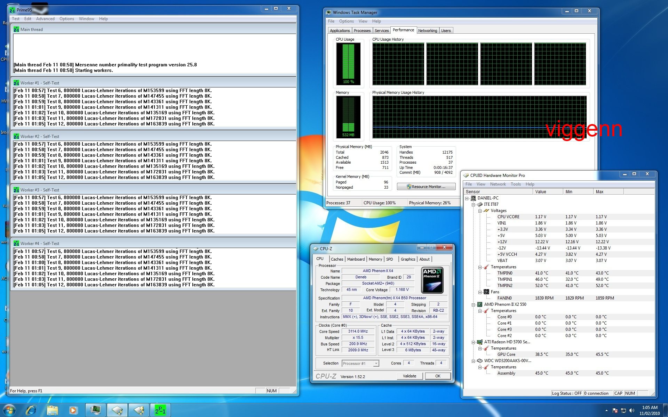The width and height of the screenshot is (668, 417).
Task: Switch to Task Manager taskbar button
Action: coord(96,410)
